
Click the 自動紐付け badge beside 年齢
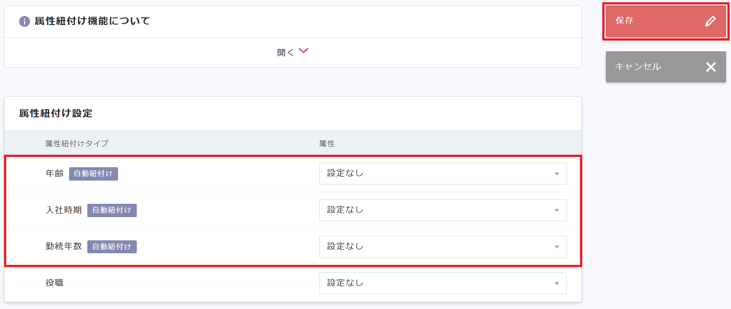[x=93, y=173]
